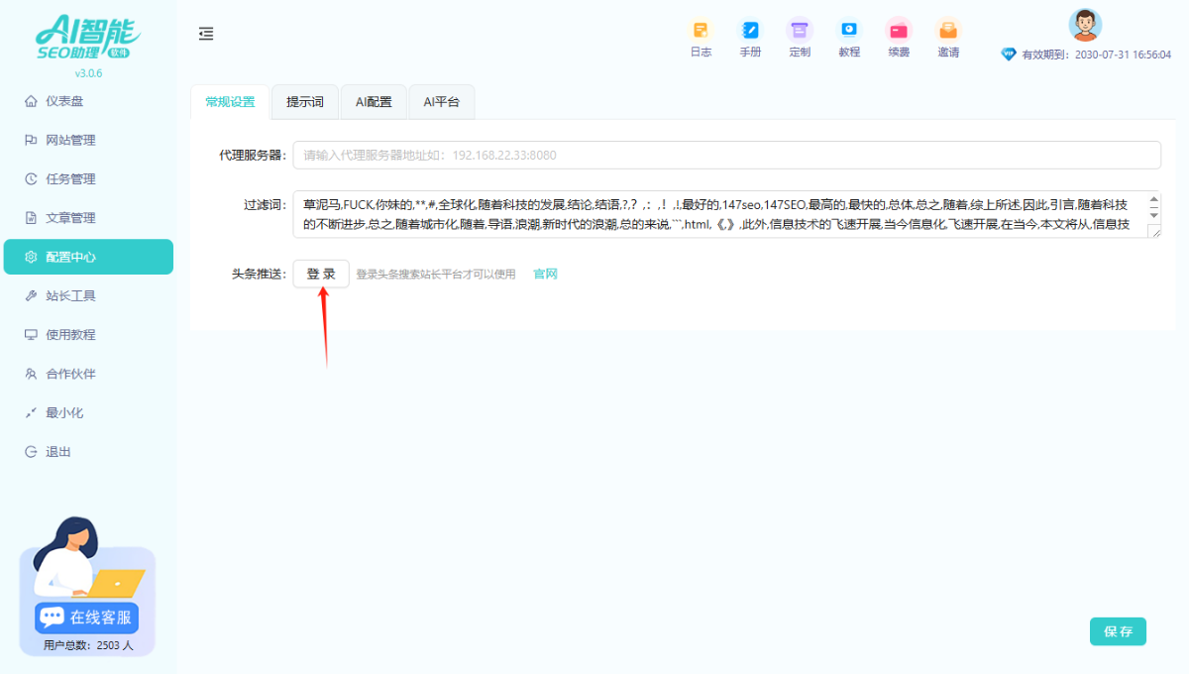Image resolution: width=1189 pixels, height=674 pixels.
Task: Switch to the AI配置 tab
Action: coord(374,102)
